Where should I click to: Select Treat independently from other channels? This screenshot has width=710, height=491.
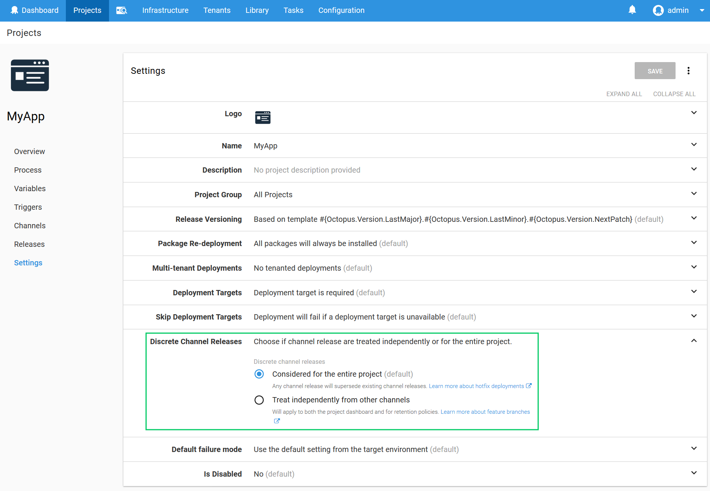tap(259, 400)
